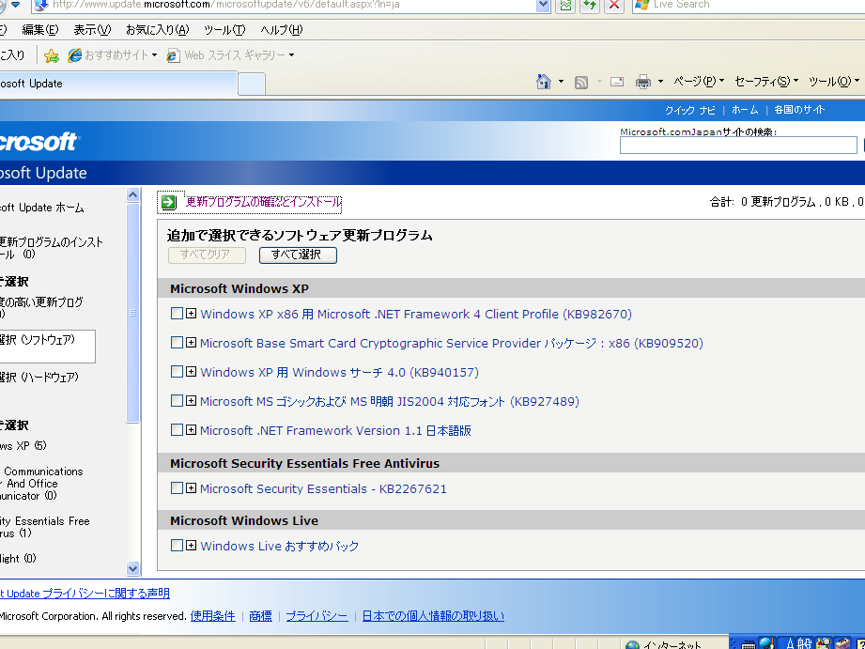This screenshot has height=649, width=865.
Task: Open the お気に入り(A) menu
Action: (x=157, y=30)
